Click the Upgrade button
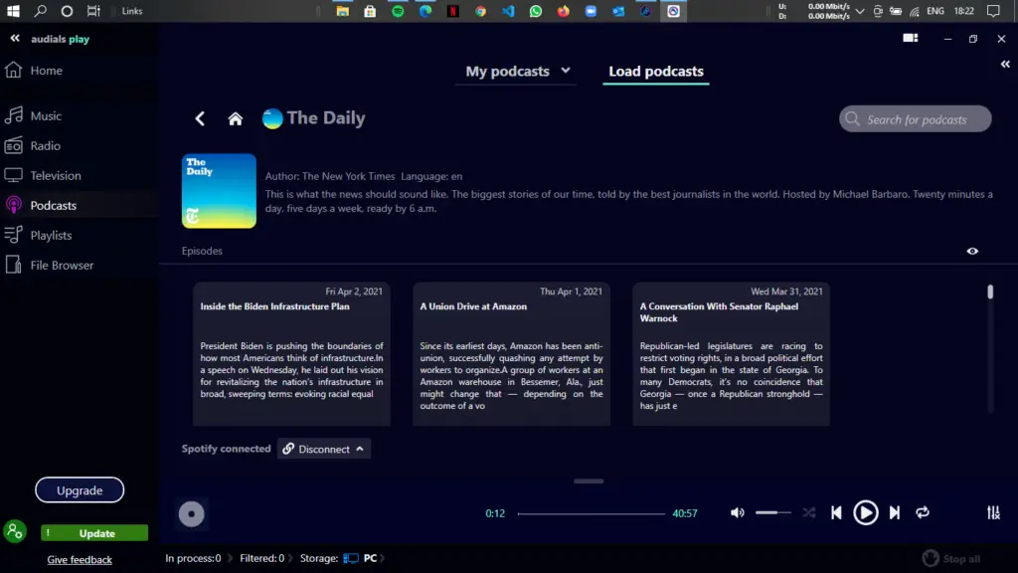The width and height of the screenshot is (1018, 573). click(x=80, y=490)
